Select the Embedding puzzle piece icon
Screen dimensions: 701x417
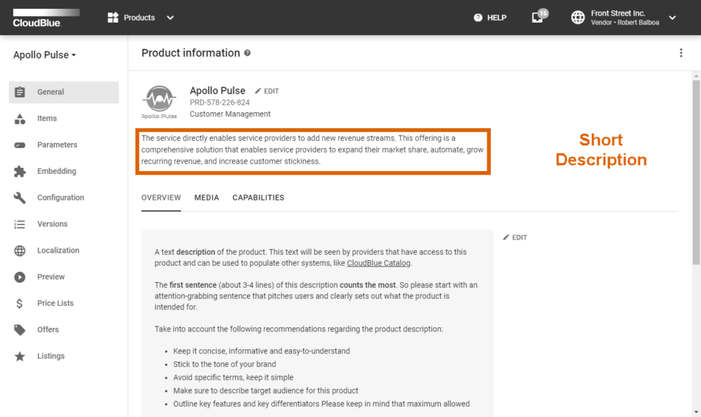tap(20, 171)
